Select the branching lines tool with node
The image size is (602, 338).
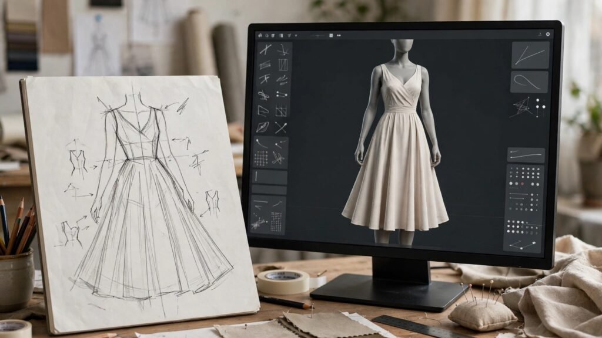pyautogui.click(x=283, y=49)
